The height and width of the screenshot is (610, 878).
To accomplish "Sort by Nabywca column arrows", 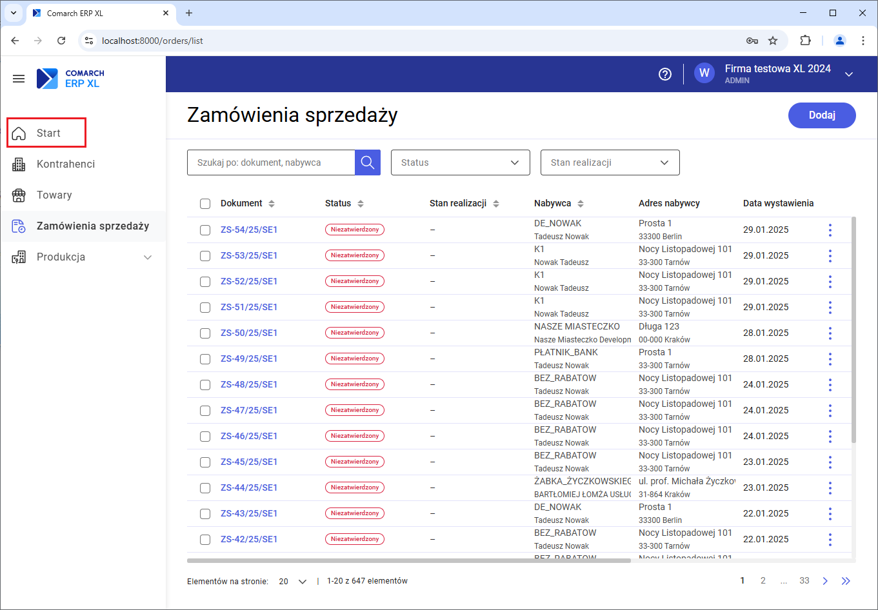I will click(581, 204).
